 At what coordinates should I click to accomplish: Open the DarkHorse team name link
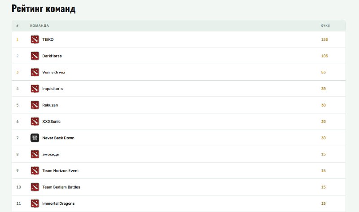pos(52,56)
